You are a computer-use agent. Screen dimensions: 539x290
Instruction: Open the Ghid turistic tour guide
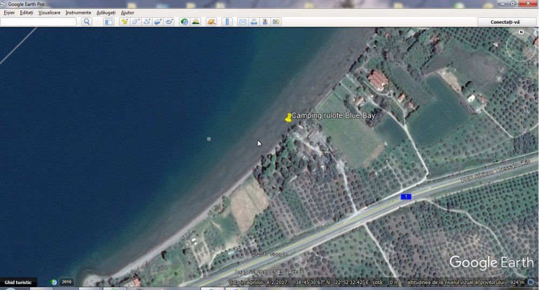(18, 282)
